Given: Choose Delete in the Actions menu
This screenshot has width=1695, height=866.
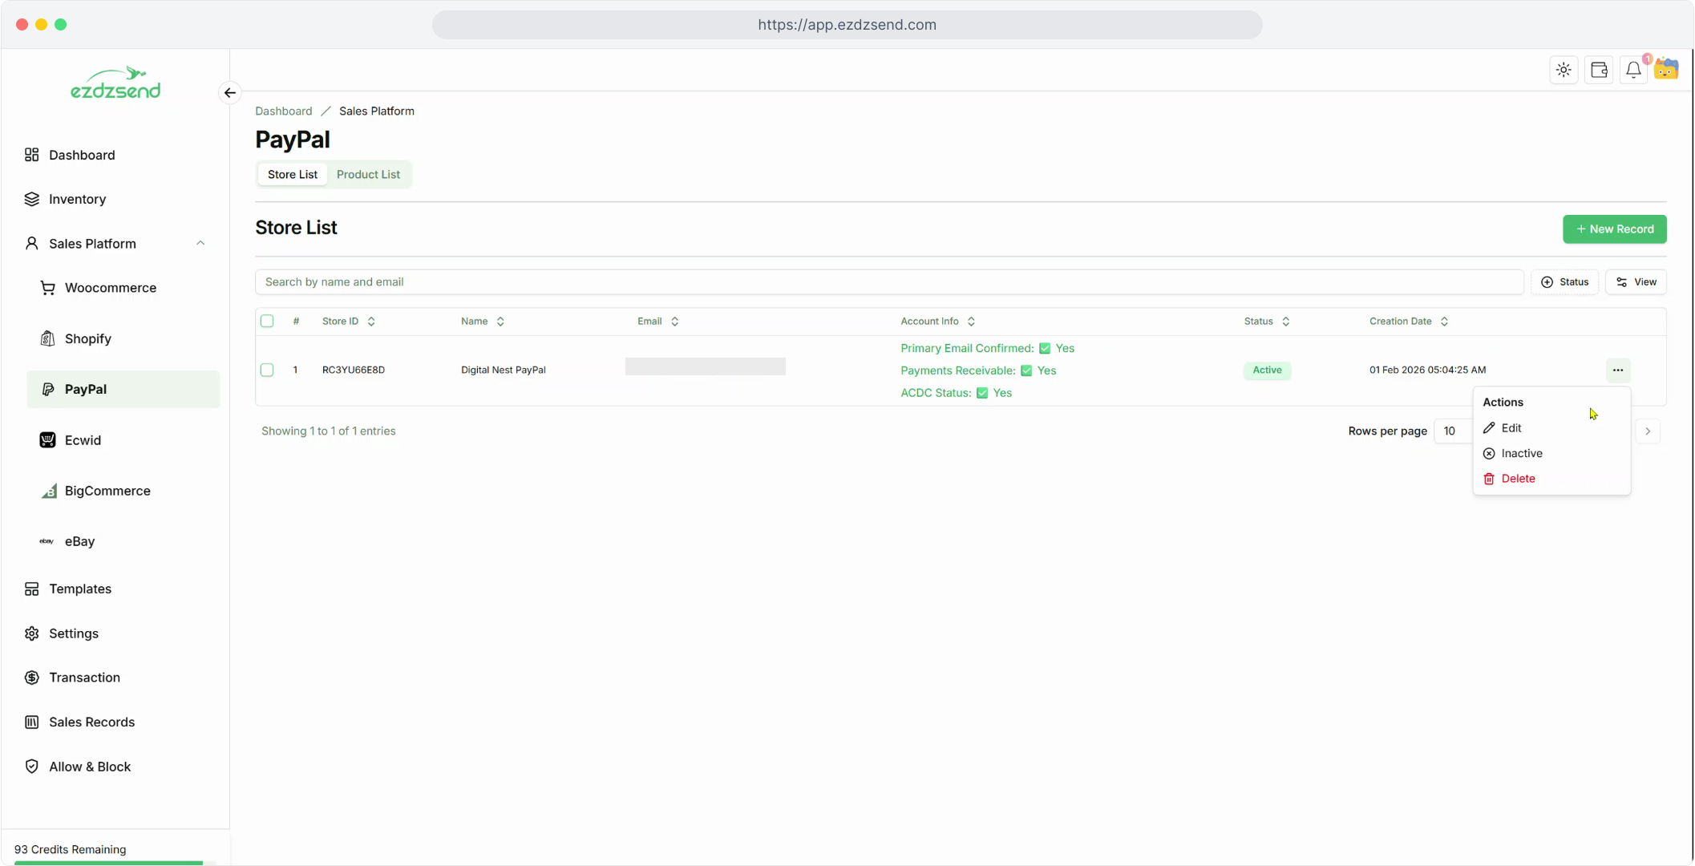Looking at the screenshot, I should pyautogui.click(x=1518, y=479).
